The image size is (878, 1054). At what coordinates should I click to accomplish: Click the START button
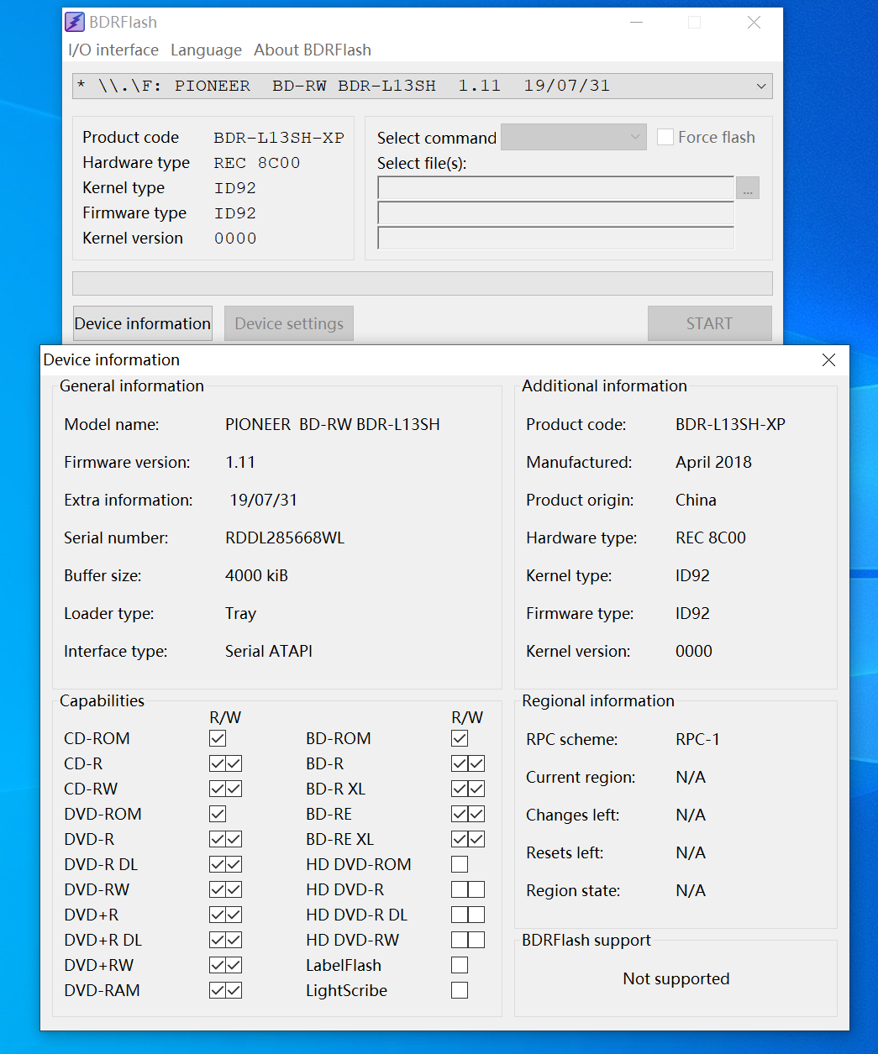710,323
